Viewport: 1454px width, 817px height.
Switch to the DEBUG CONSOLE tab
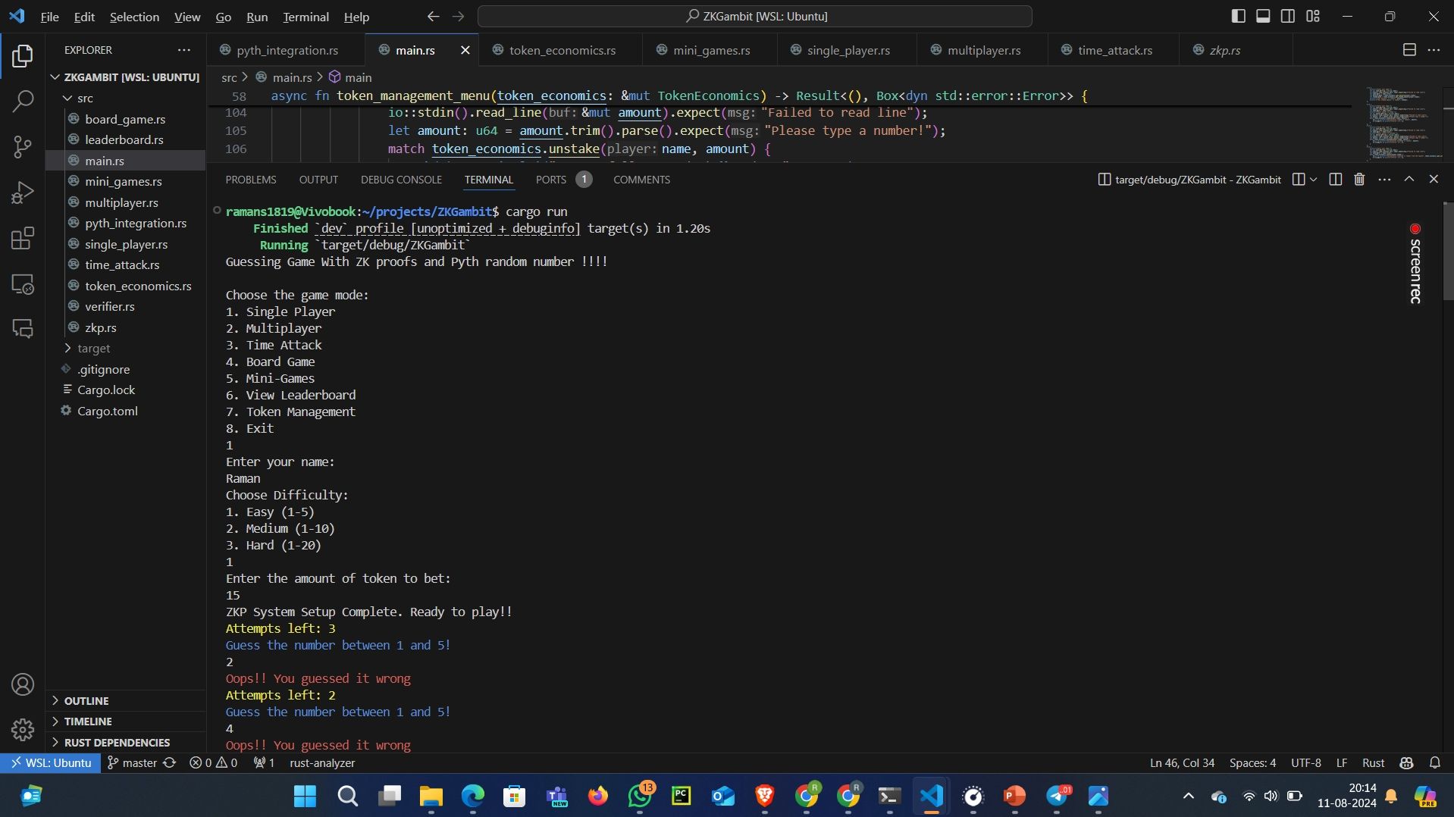tap(401, 180)
